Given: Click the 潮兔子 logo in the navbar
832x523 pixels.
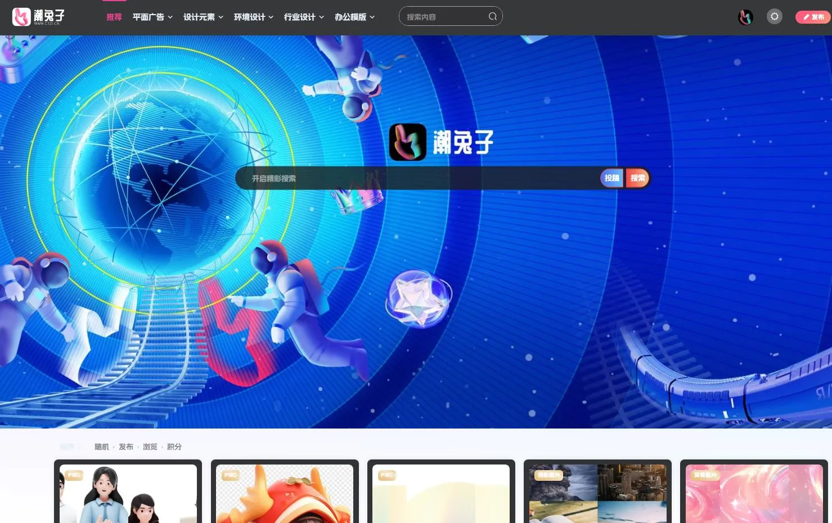Looking at the screenshot, I should tap(38, 17).
